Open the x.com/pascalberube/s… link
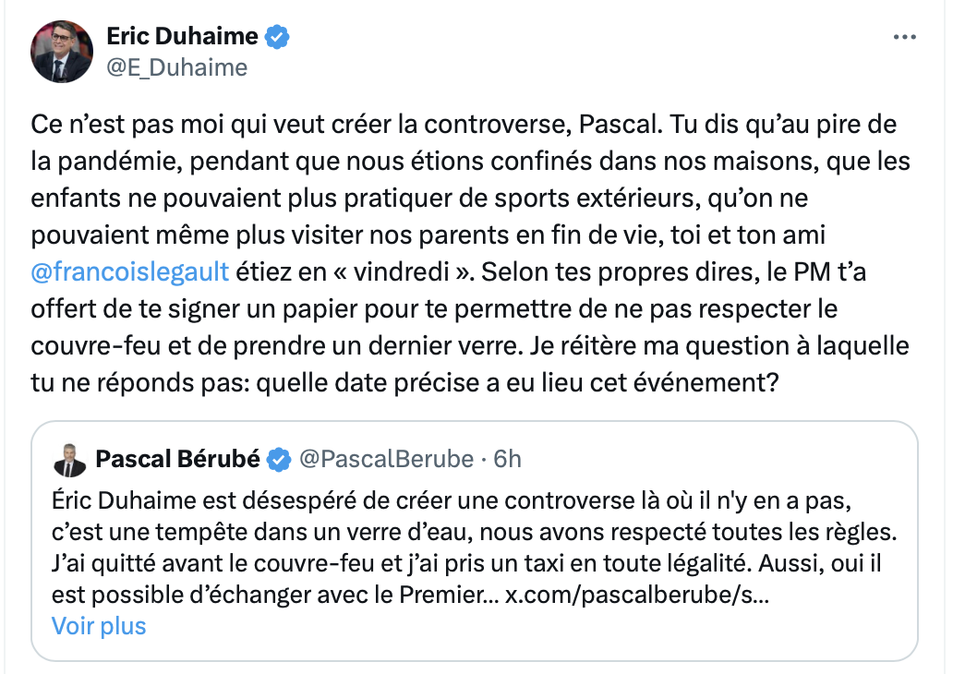This screenshot has width=953, height=674. [x=637, y=595]
